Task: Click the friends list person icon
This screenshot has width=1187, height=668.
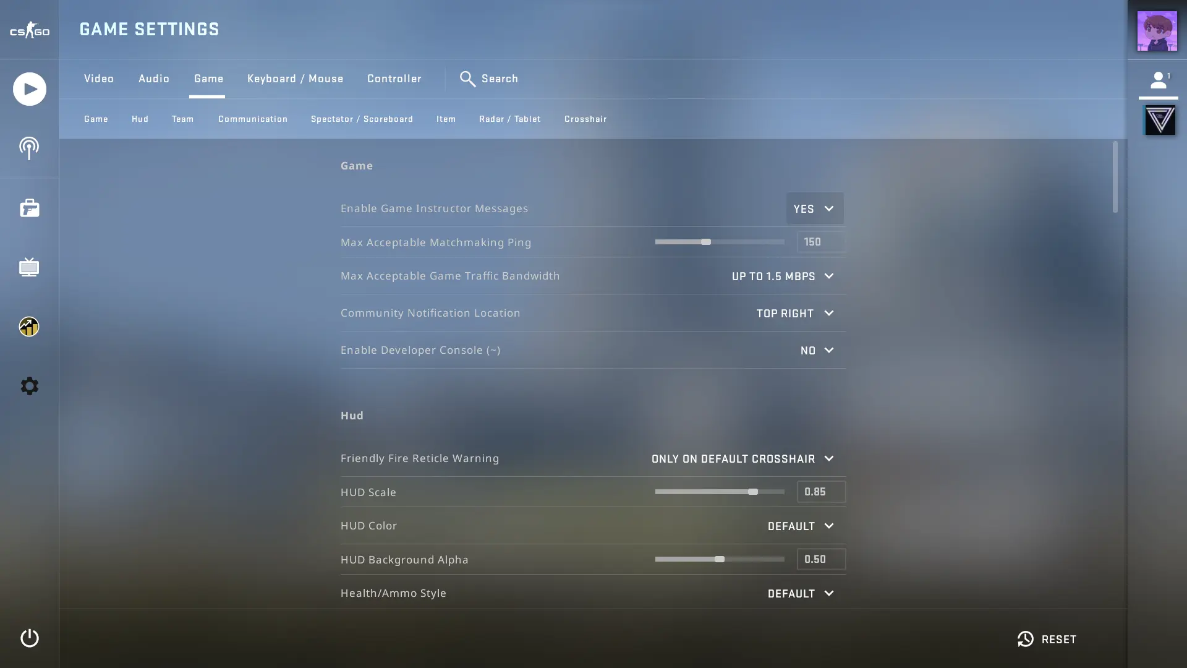Action: [1158, 80]
